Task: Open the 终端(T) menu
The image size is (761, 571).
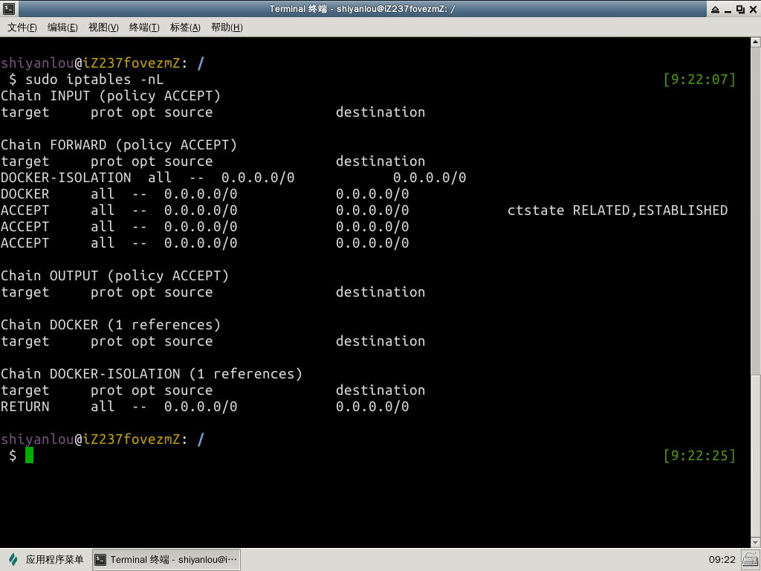Action: 144,28
